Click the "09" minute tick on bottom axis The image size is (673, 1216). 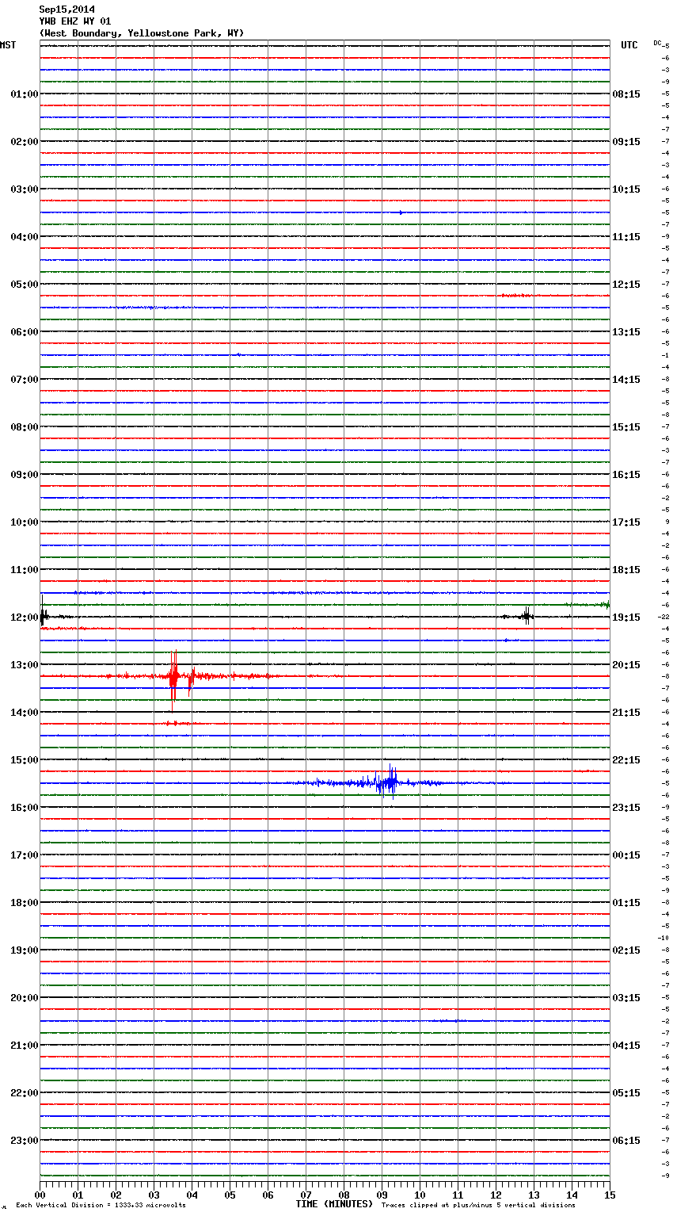(382, 1195)
